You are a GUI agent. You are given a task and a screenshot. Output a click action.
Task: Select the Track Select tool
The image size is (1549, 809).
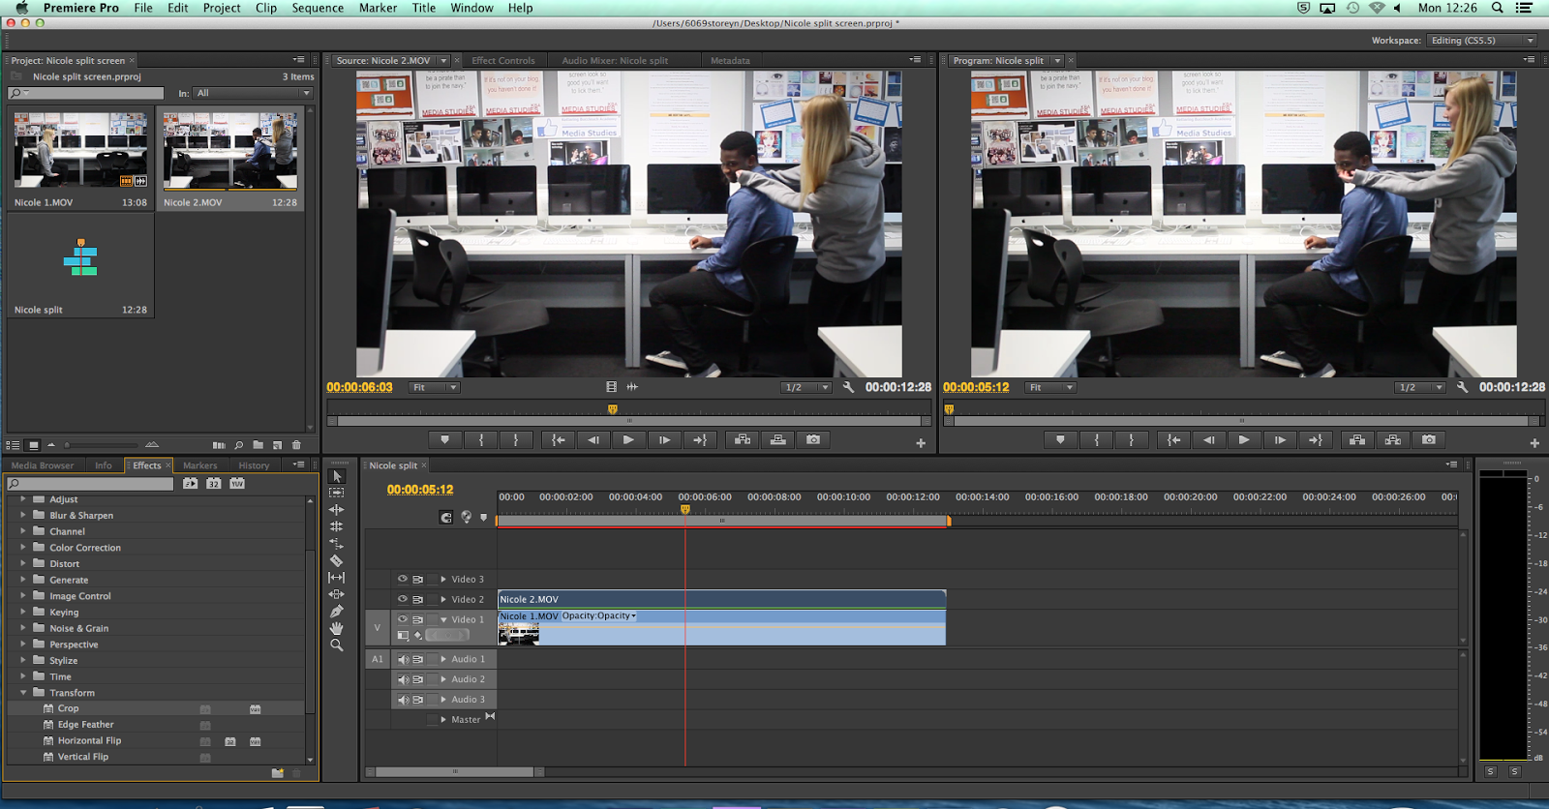click(x=337, y=493)
